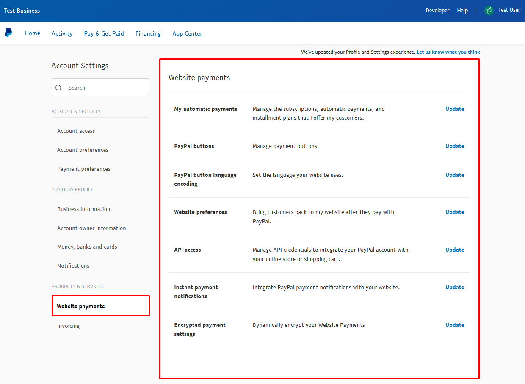Click the Website payments page heading

pyautogui.click(x=199, y=77)
